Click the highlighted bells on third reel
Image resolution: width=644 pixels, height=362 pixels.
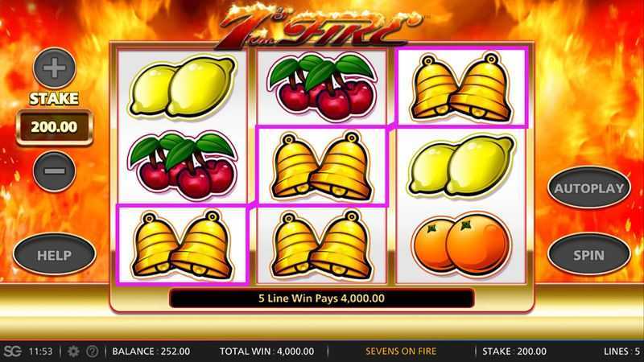(x=461, y=87)
